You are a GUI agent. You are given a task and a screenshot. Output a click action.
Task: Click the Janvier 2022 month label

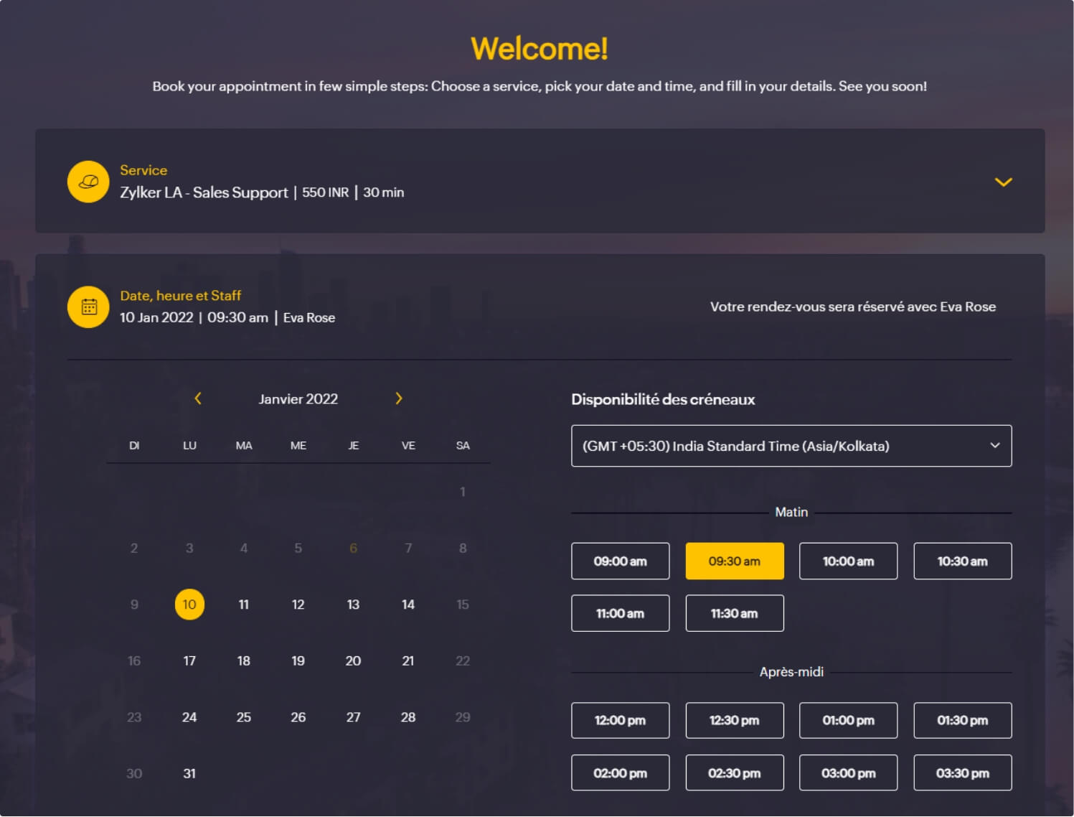[298, 399]
